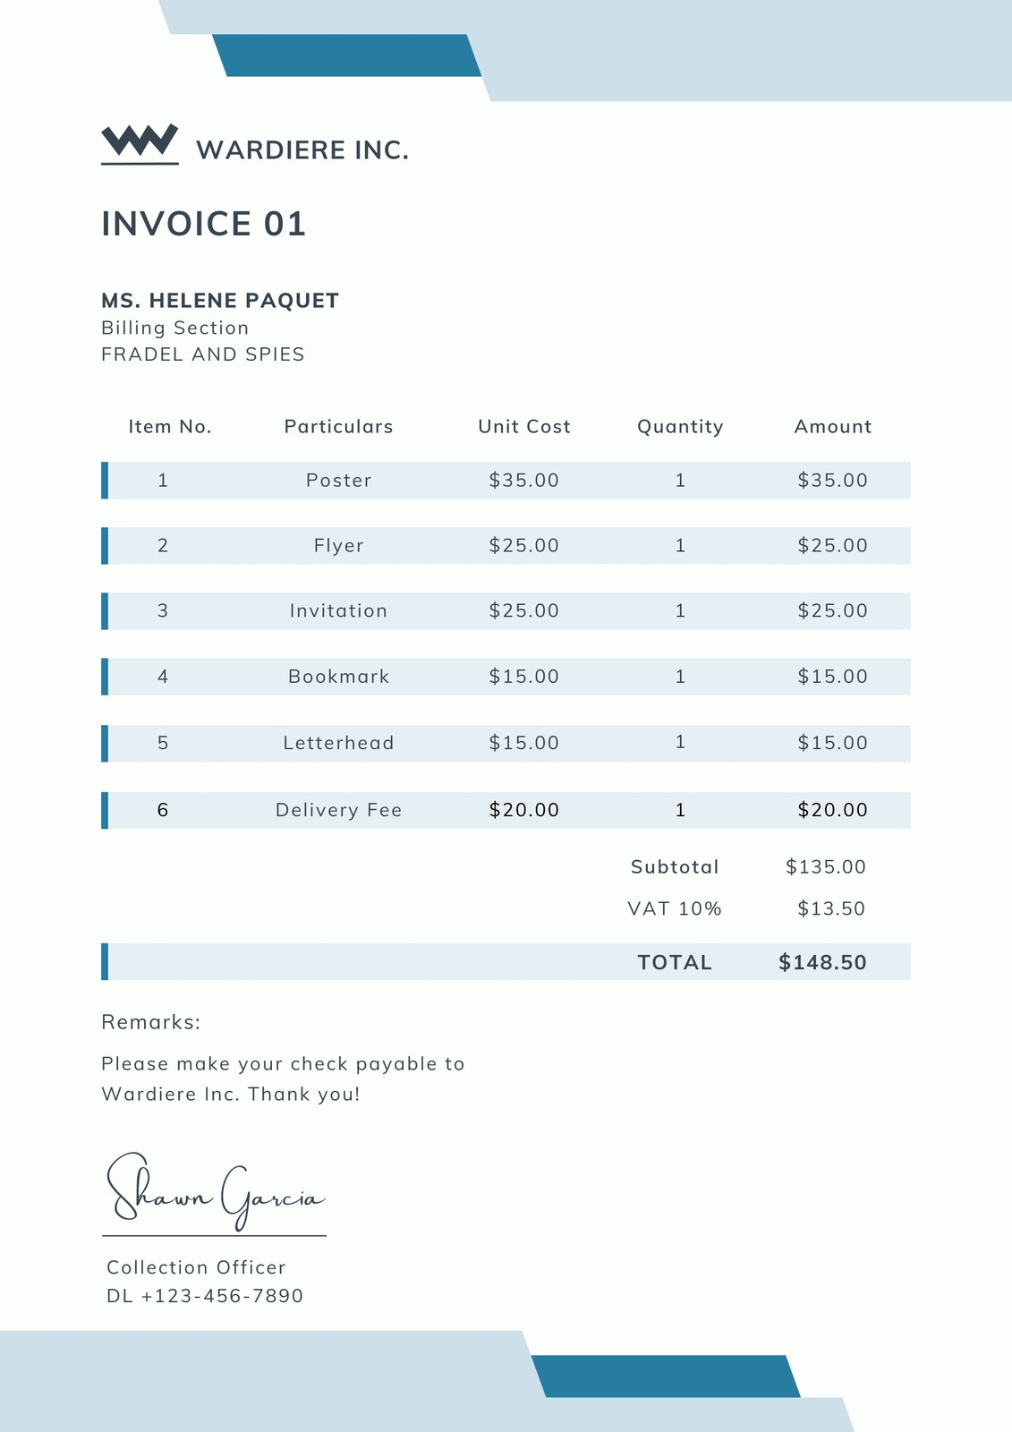Viewport: 1012px width, 1432px height.
Task: Click the WARDIERE INC. company name
Action: pos(302,150)
